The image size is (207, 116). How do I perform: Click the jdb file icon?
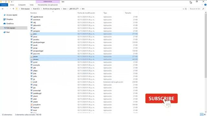[31, 68]
